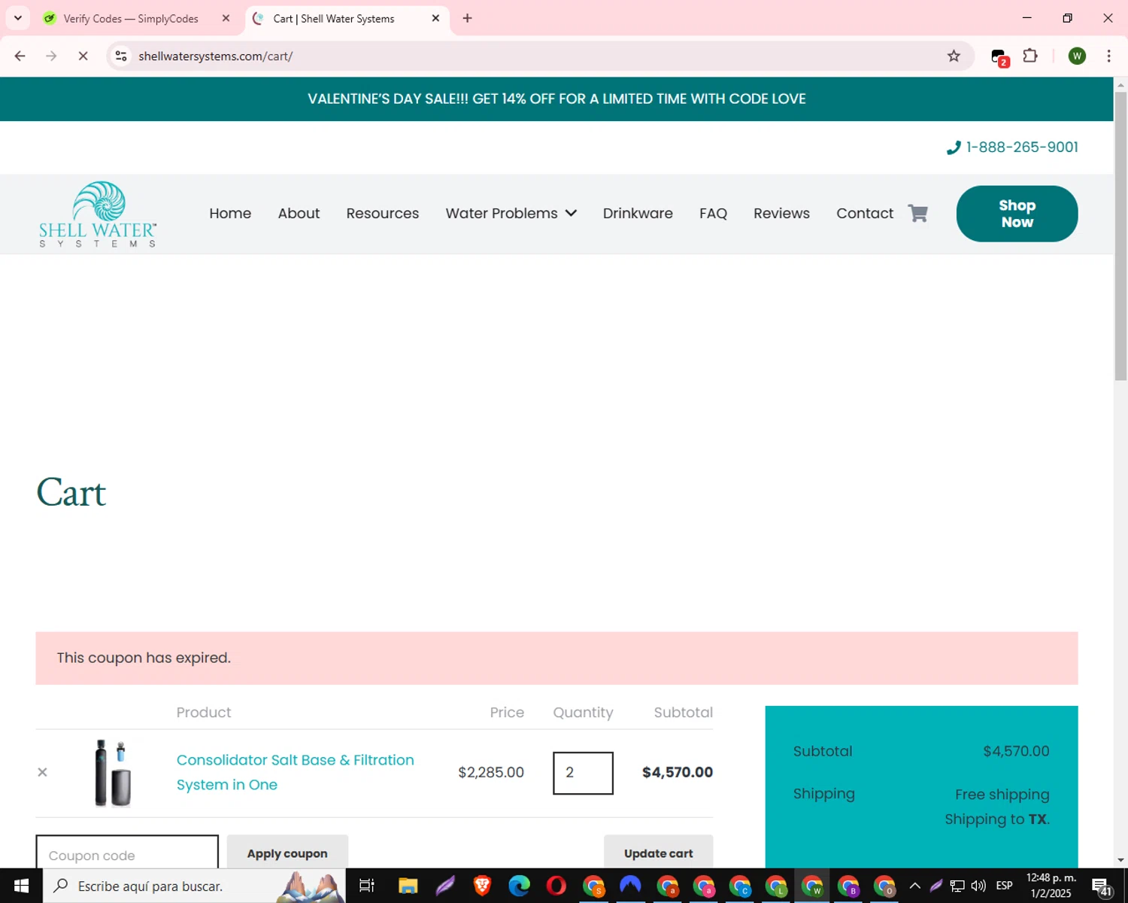
Task: Open the Resources menu item
Action: pyautogui.click(x=382, y=214)
